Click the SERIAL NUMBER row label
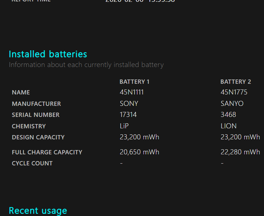Image resolution: width=264 pixels, height=216 pixels. pos(35,115)
